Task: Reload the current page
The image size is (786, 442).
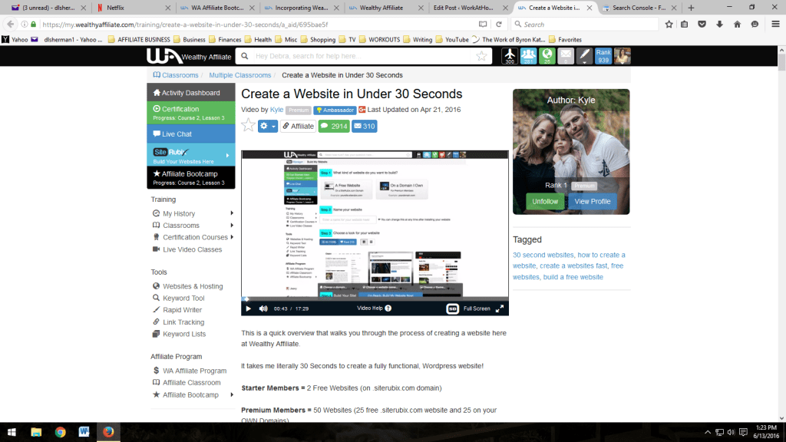Action: pos(499,24)
